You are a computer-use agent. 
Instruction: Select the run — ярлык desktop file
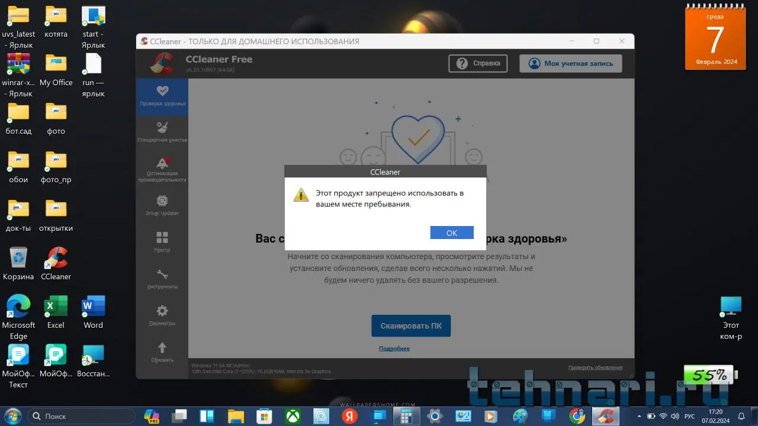pyautogui.click(x=93, y=76)
